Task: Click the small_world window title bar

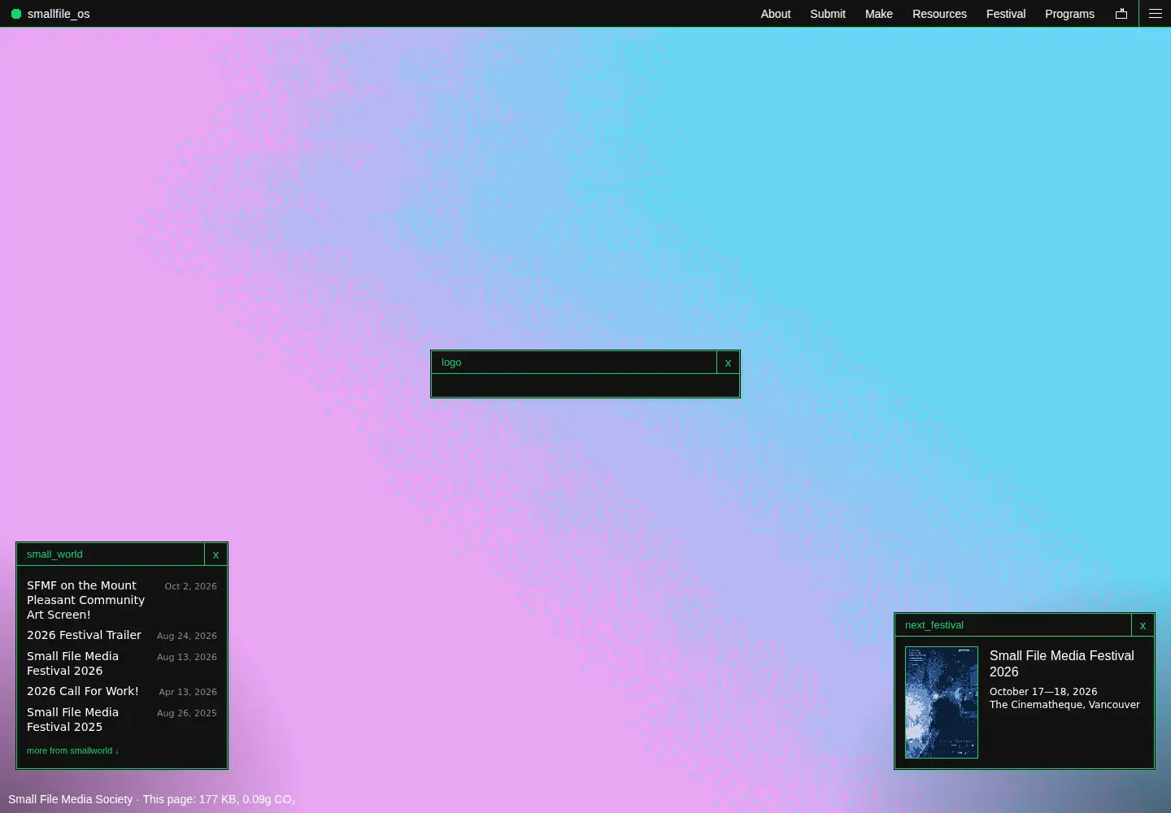Action: click(x=111, y=554)
